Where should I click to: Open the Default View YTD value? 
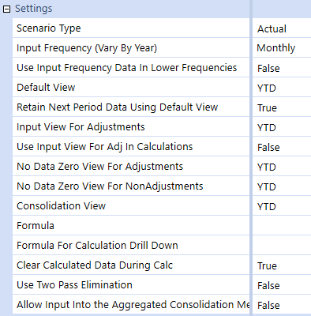(282, 88)
